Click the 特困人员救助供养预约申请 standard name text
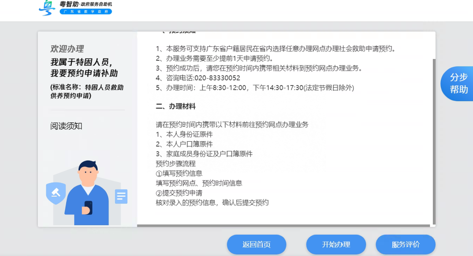Screen dimensions: 473x256 (x=86, y=92)
